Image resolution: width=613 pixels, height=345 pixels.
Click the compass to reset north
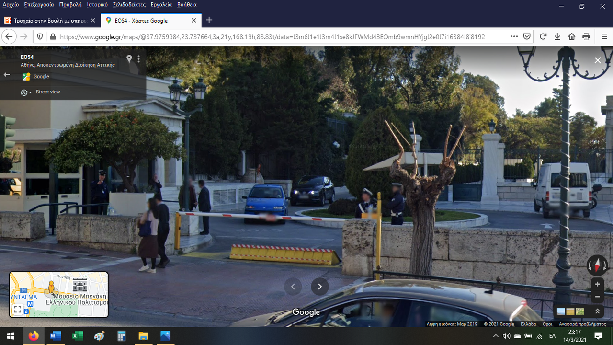tap(597, 265)
